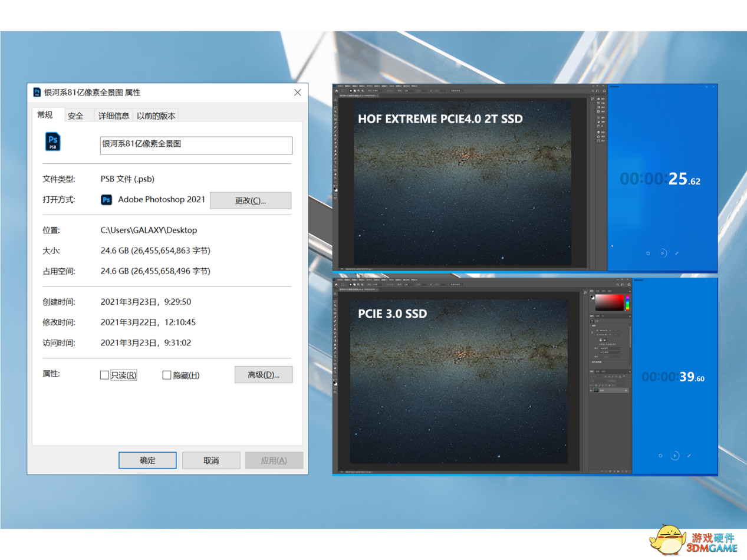This screenshot has height=560, width=747.
Task: Start the stopwatch showing 25.62
Action: coord(663,253)
